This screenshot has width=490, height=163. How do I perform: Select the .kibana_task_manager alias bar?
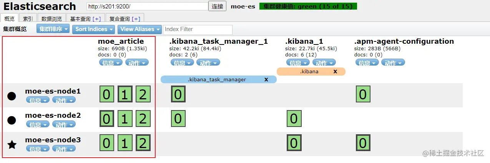click(x=218, y=79)
